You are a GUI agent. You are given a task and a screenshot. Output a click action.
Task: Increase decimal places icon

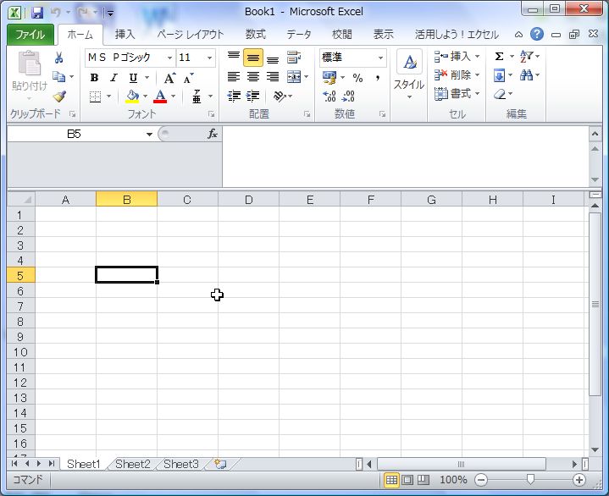329,96
